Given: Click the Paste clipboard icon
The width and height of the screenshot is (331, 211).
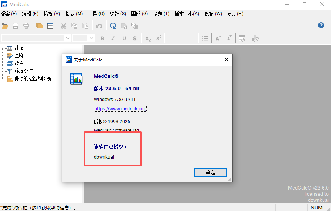Looking at the screenshot, I should tap(85, 26).
